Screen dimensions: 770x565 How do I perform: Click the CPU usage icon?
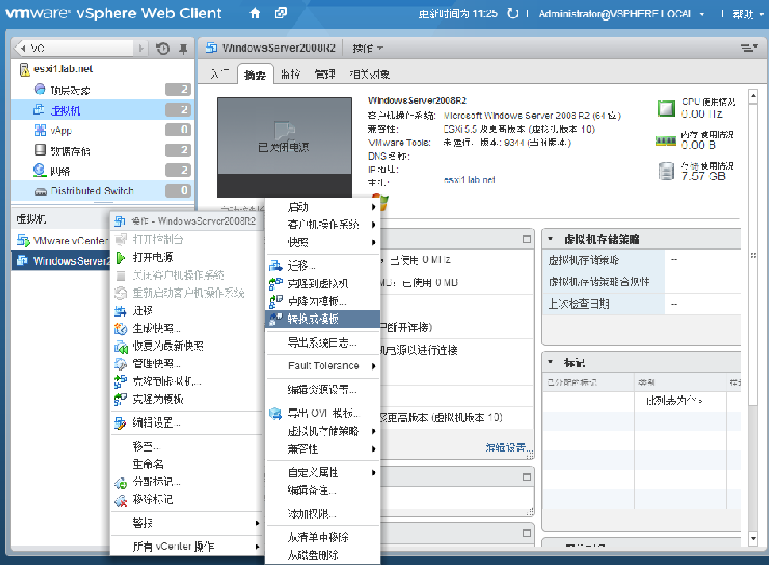(x=666, y=109)
